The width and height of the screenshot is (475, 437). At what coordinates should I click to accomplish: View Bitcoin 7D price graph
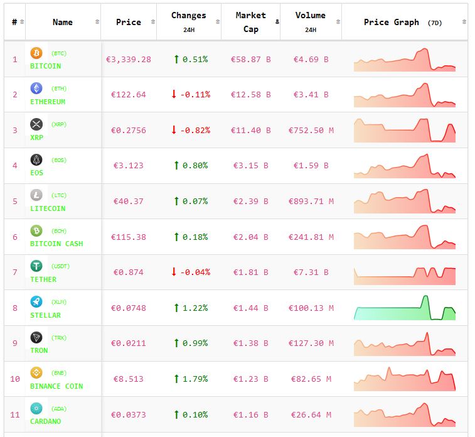pyautogui.click(x=405, y=60)
